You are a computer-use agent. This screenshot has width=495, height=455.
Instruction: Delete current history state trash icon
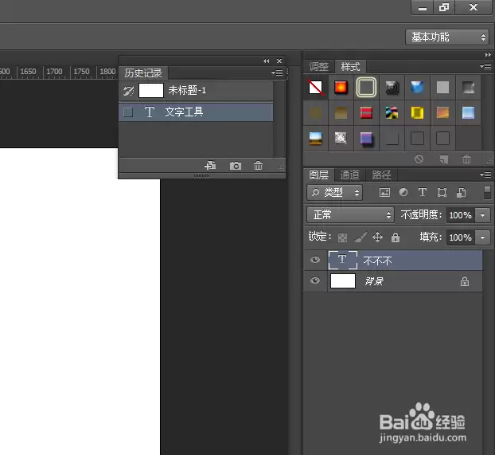[x=258, y=166]
